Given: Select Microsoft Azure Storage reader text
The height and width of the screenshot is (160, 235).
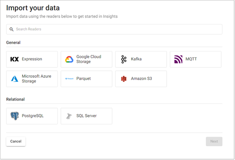Looking at the screenshot, I should tap(37, 78).
